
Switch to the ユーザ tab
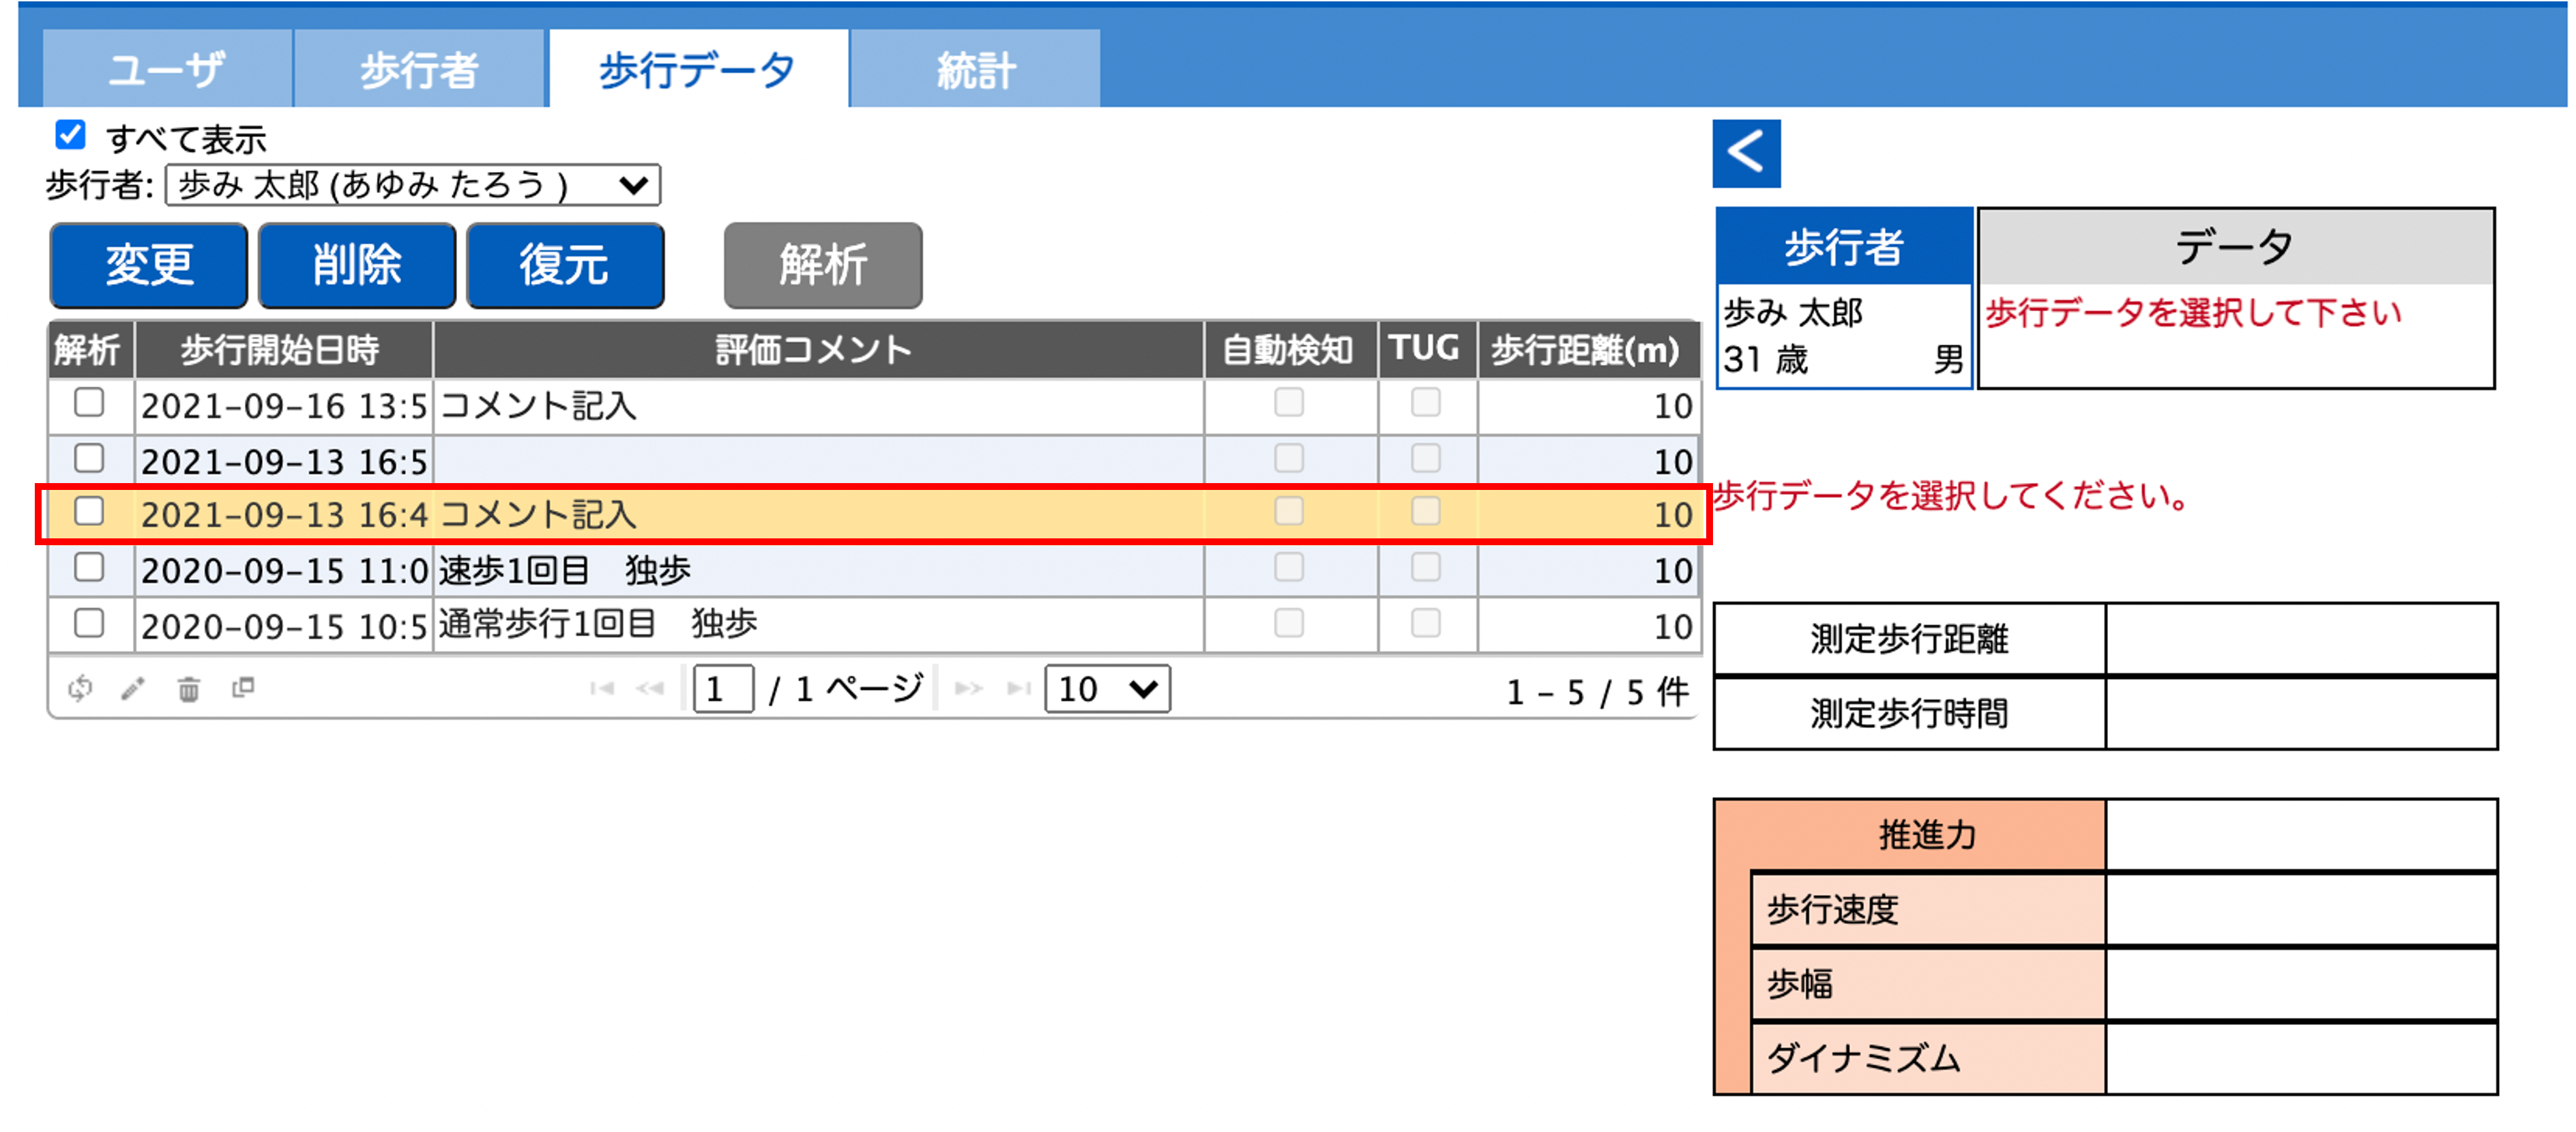167,70
